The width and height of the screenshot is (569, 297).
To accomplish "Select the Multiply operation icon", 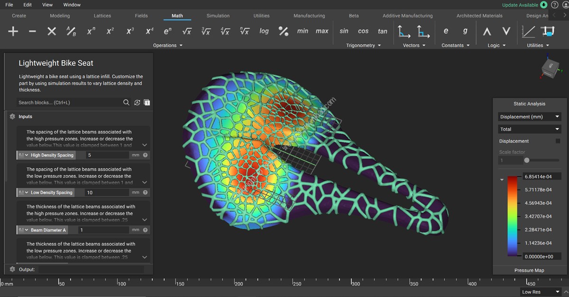I will click(52, 31).
